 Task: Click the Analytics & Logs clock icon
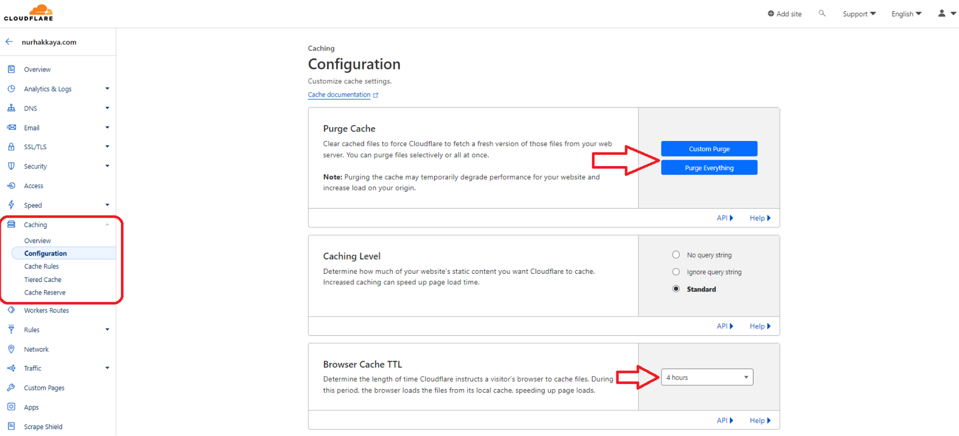pos(12,89)
